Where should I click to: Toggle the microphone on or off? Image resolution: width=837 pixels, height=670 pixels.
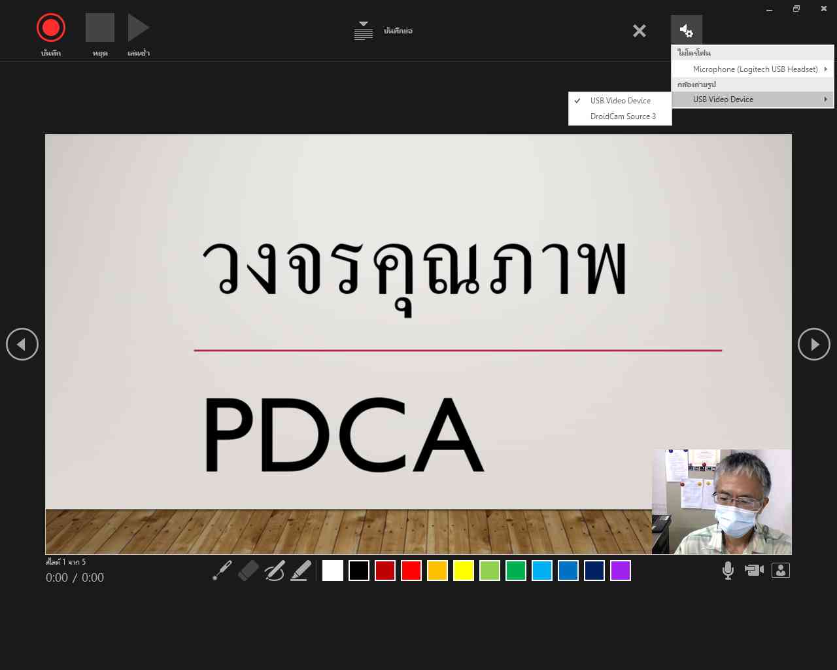click(728, 571)
